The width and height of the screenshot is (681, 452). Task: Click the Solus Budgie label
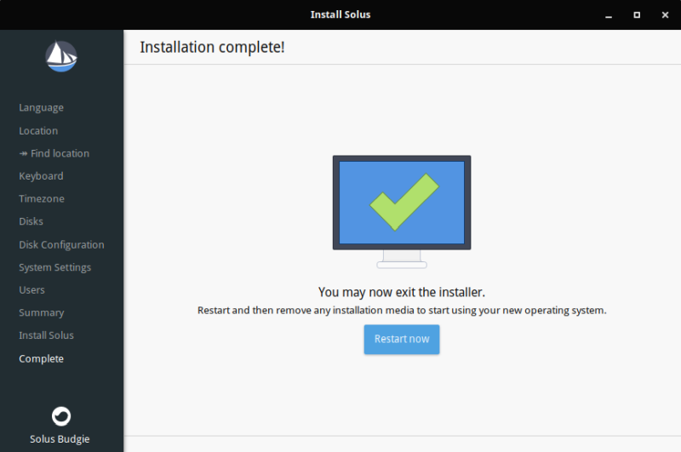[x=60, y=439]
